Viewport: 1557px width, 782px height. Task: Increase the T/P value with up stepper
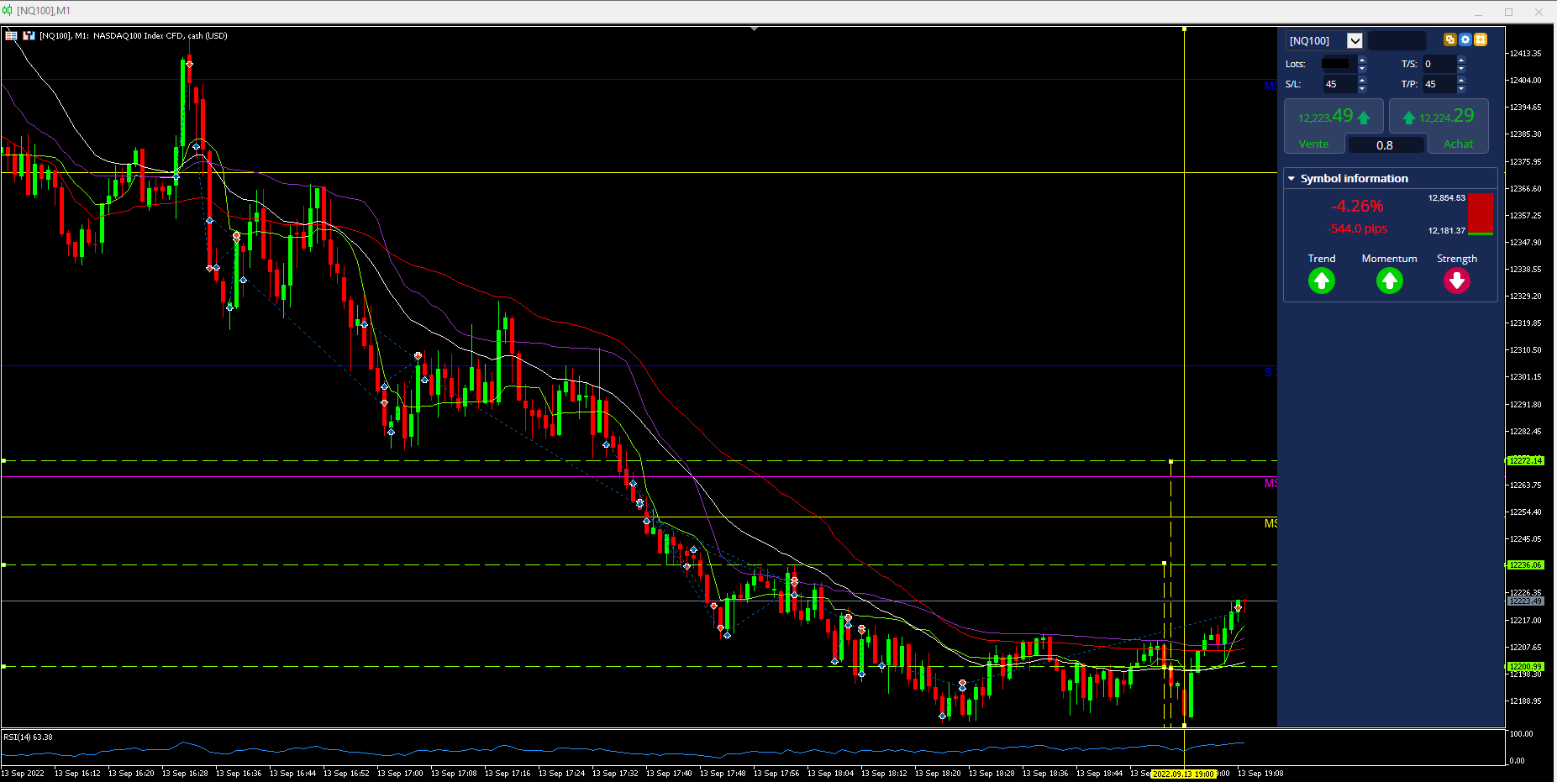click(1461, 80)
